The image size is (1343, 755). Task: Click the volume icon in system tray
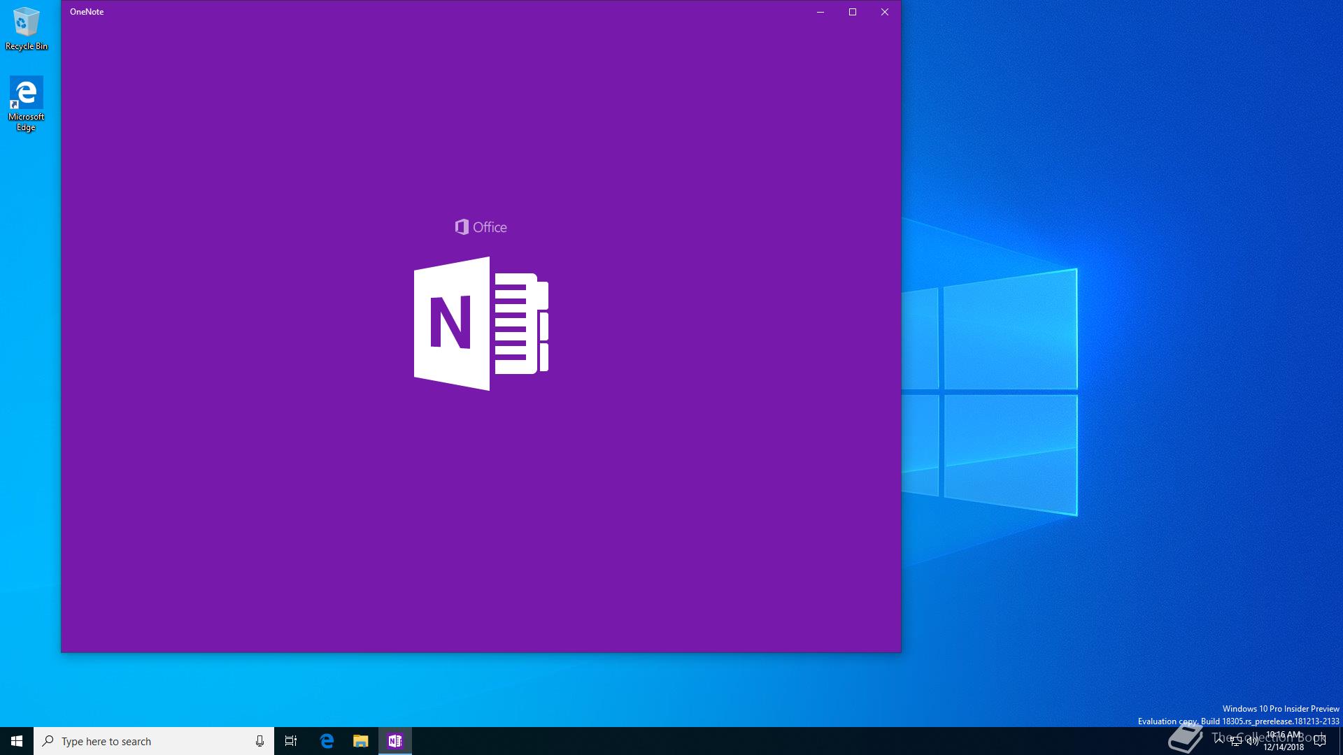coord(1253,741)
